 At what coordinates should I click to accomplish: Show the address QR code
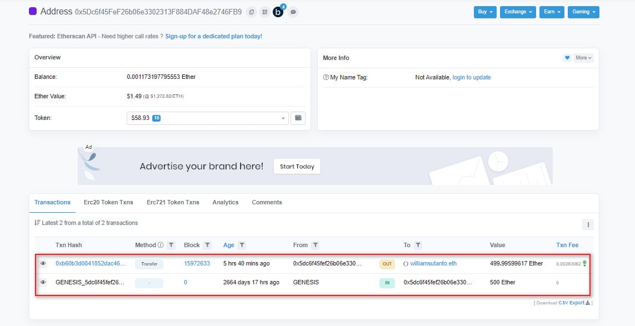coord(265,12)
